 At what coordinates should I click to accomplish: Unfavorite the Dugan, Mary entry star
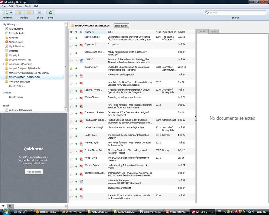[x=71, y=68]
